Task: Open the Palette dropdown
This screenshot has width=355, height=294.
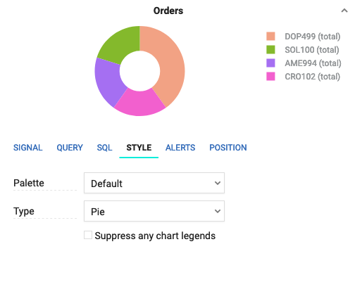Action: tap(154, 183)
